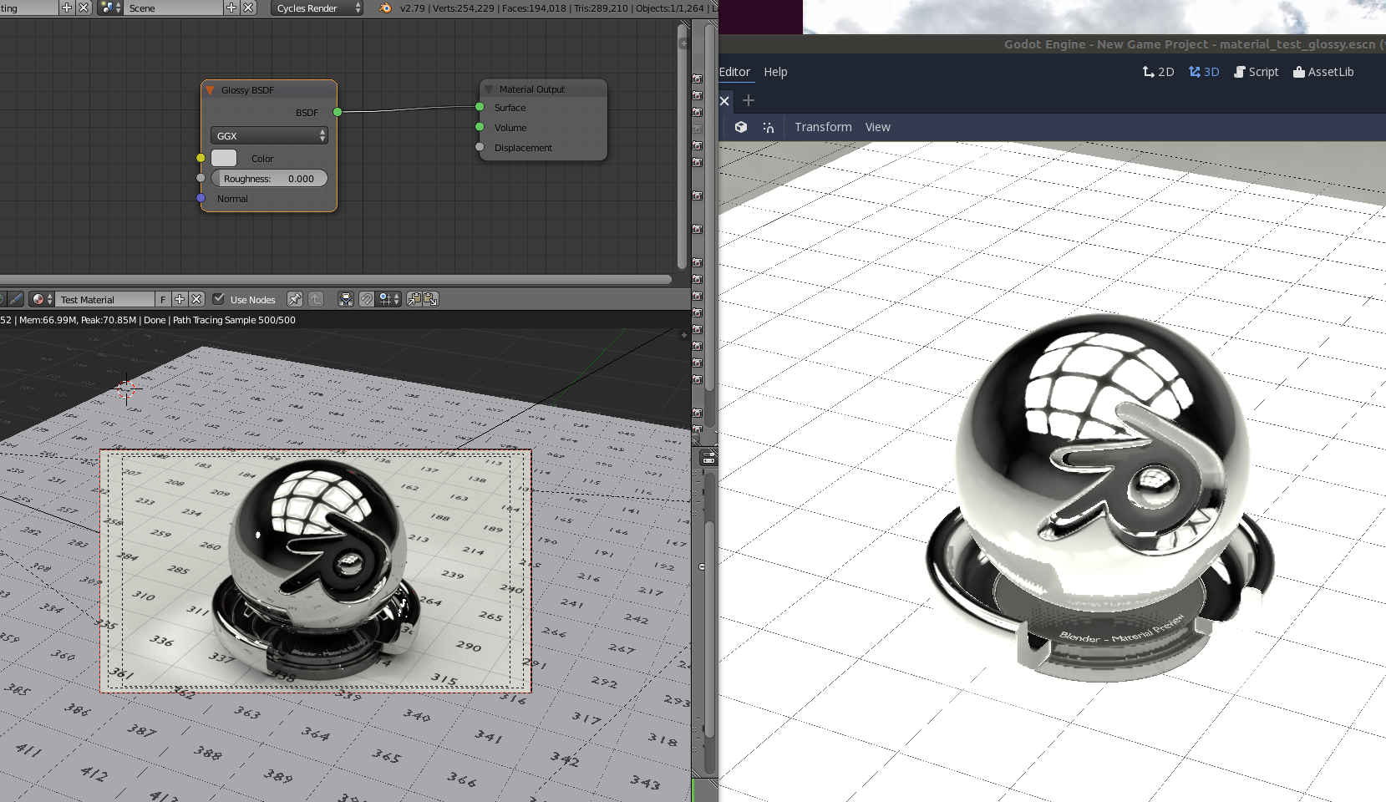This screenshot has width=1386, height=802.
Task: Click the Test Material name field
Action: [106, 299]
